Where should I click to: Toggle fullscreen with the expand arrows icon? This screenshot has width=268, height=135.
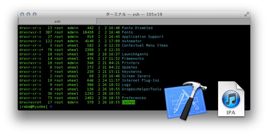pos(247,14)
